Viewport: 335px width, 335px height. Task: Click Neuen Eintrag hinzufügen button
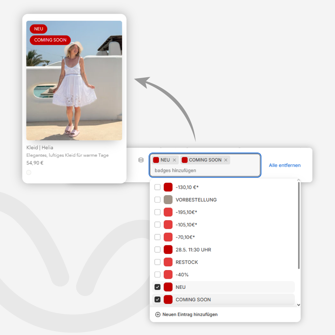tap(186, 315)
